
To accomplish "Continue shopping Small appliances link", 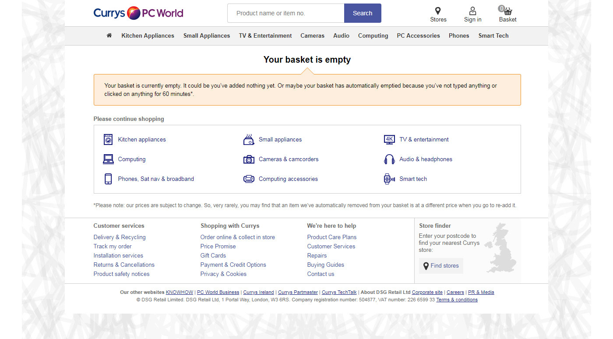I will [280, 140].
